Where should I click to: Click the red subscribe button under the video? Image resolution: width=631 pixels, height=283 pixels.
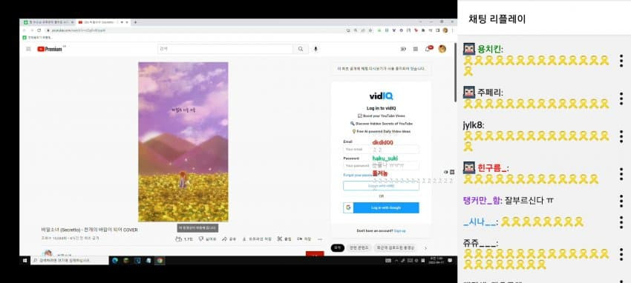coord(315,253)
